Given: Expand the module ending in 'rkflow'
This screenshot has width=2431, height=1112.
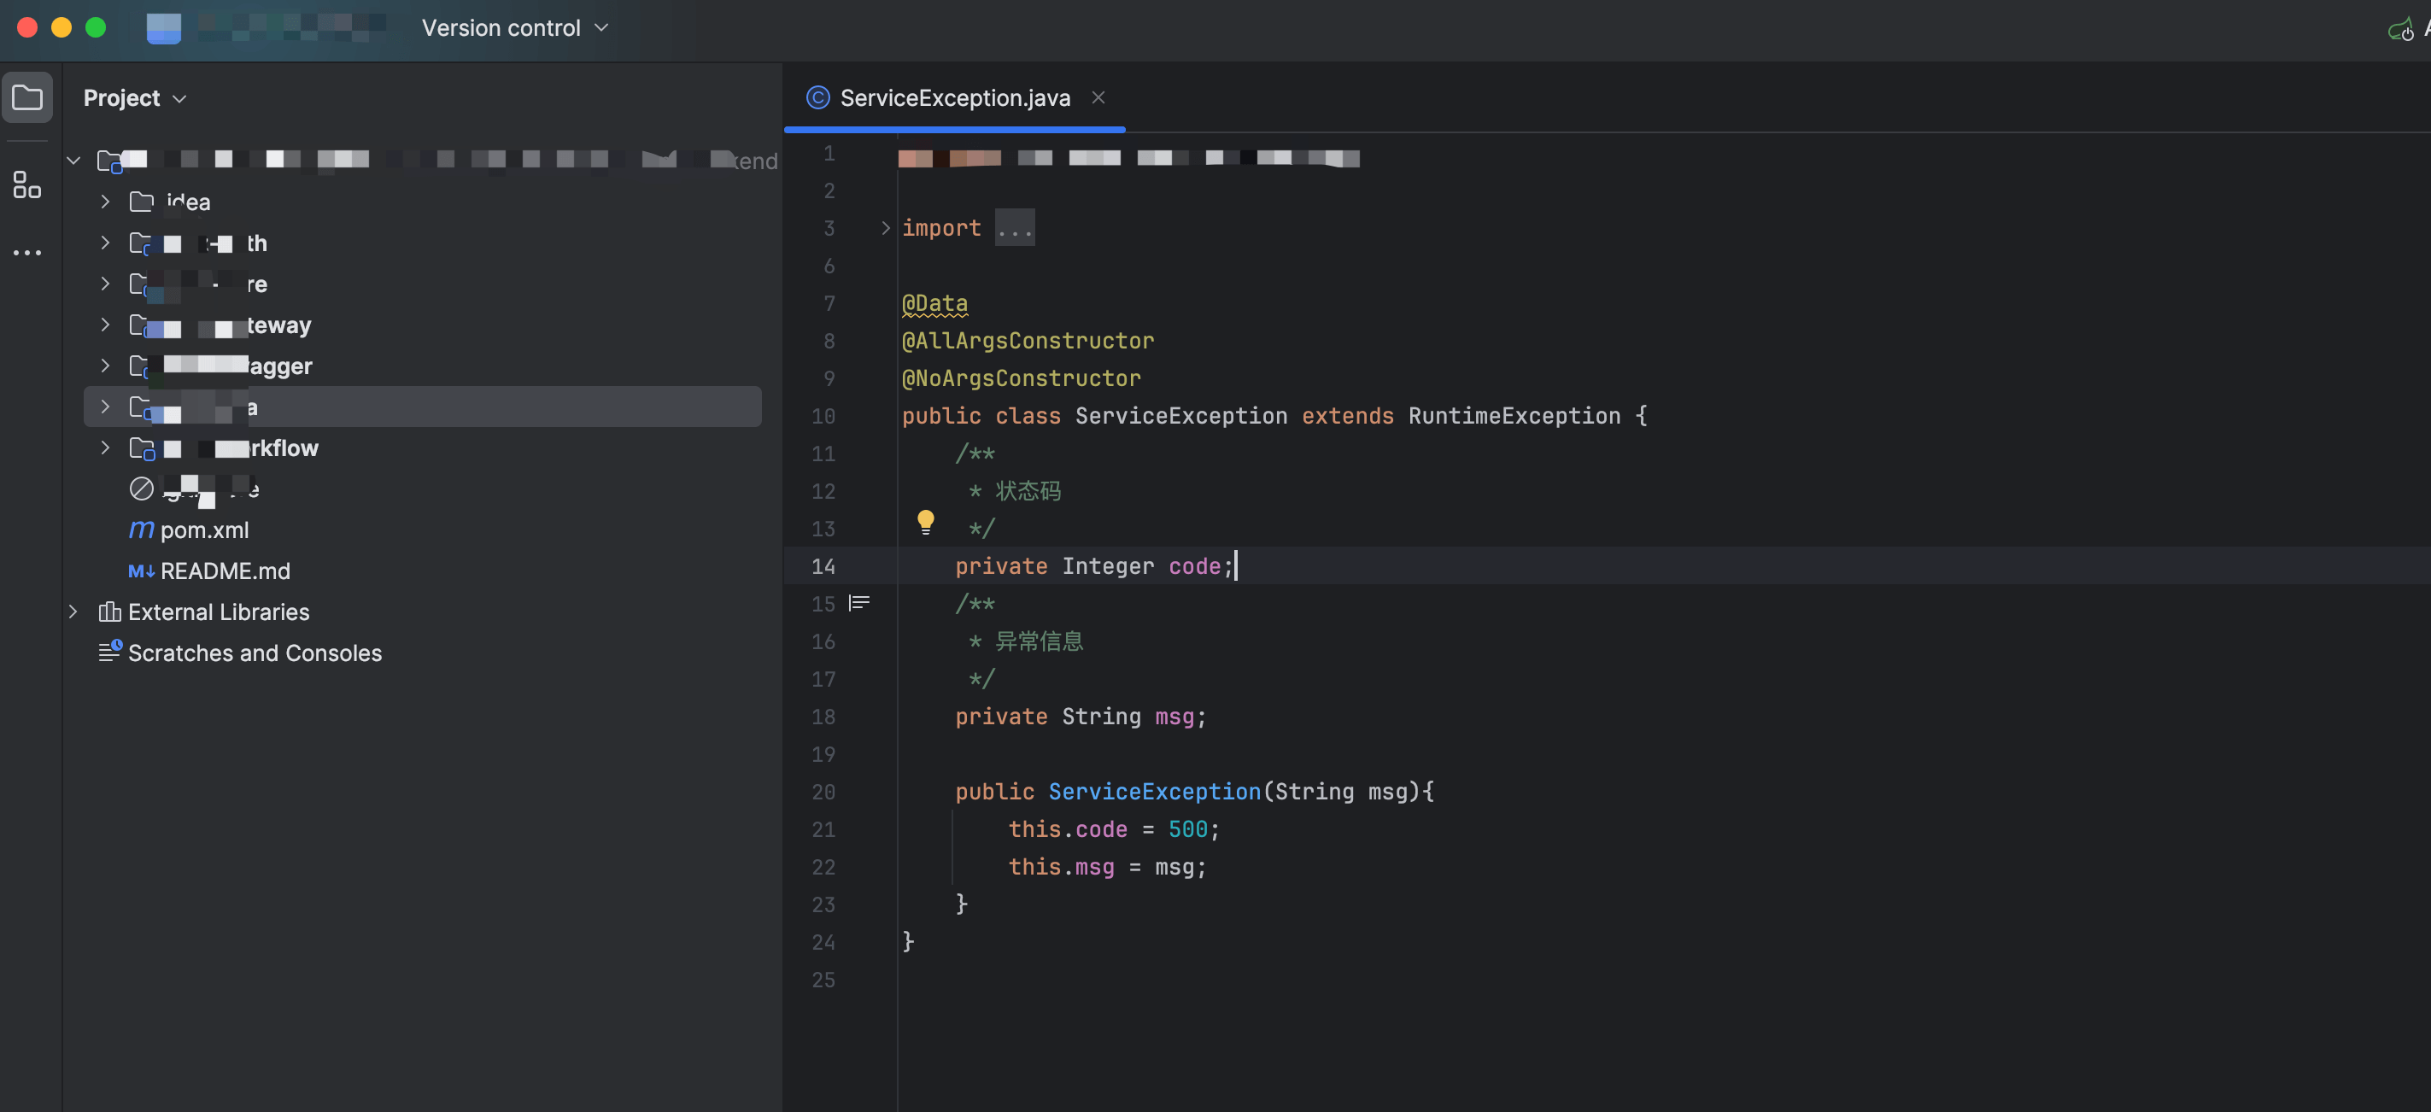Looking at the screenshot, I should coord(105,448).
